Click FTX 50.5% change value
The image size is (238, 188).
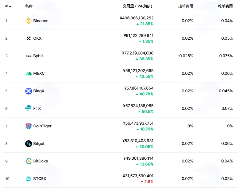pos(148,112)
